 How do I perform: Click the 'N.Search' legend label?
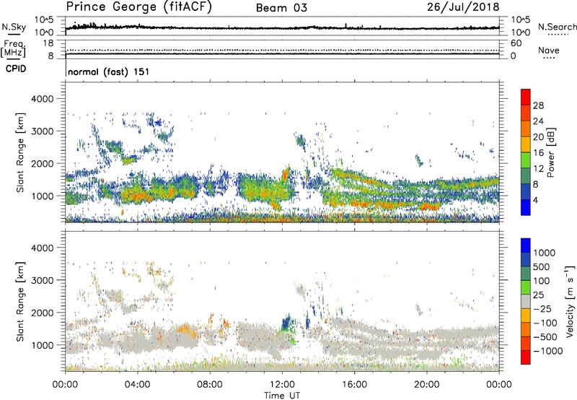click(557, 27)
